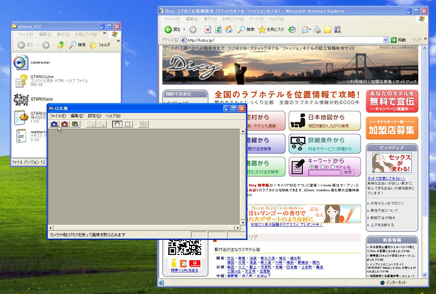Select the 駅 radio button in keyword search
The width and height of the screenshot is (436, 294).
(x=312, y=167)
